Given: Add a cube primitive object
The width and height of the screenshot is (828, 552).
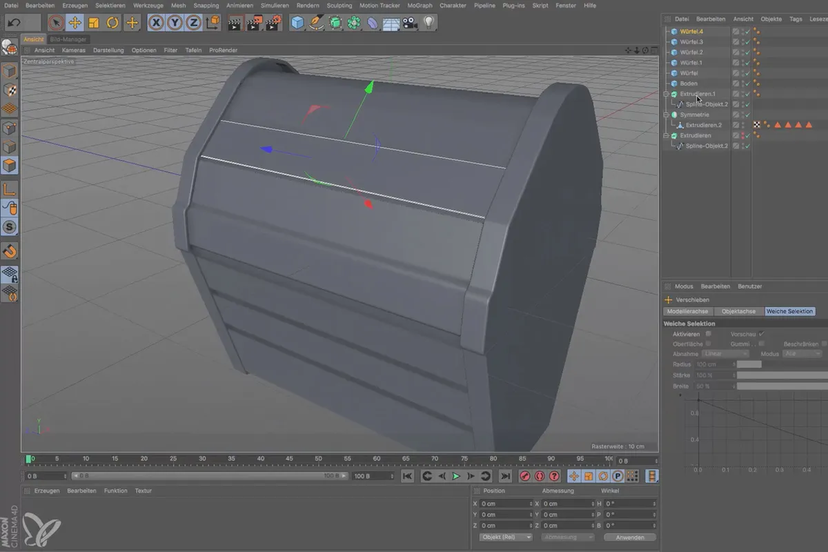Looking at the screenshot, I should coord(297,23).
